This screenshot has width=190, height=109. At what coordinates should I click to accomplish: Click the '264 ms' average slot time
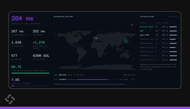22,18
